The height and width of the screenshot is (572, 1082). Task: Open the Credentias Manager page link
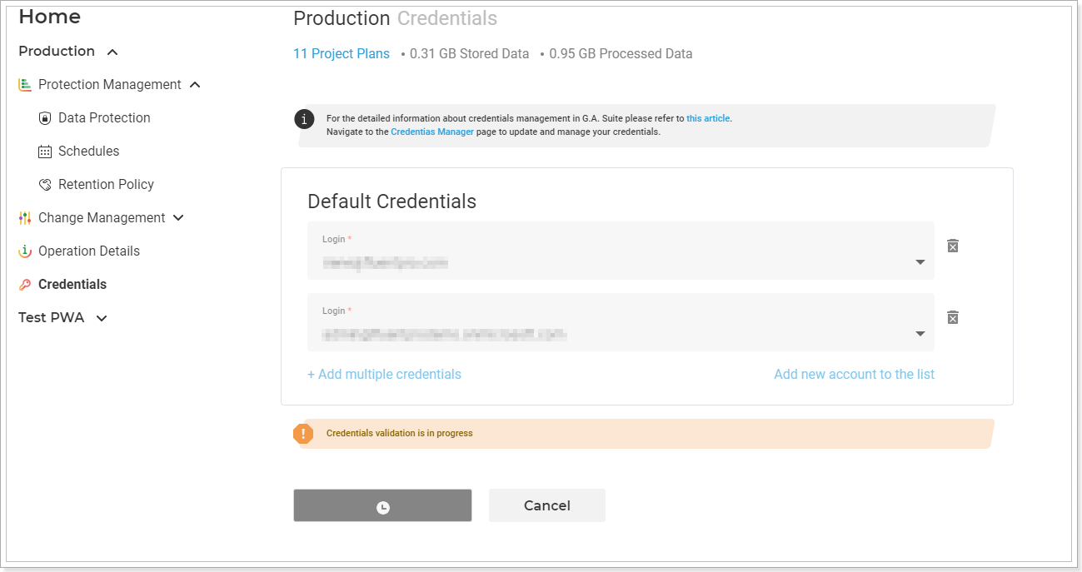point(432,132)
